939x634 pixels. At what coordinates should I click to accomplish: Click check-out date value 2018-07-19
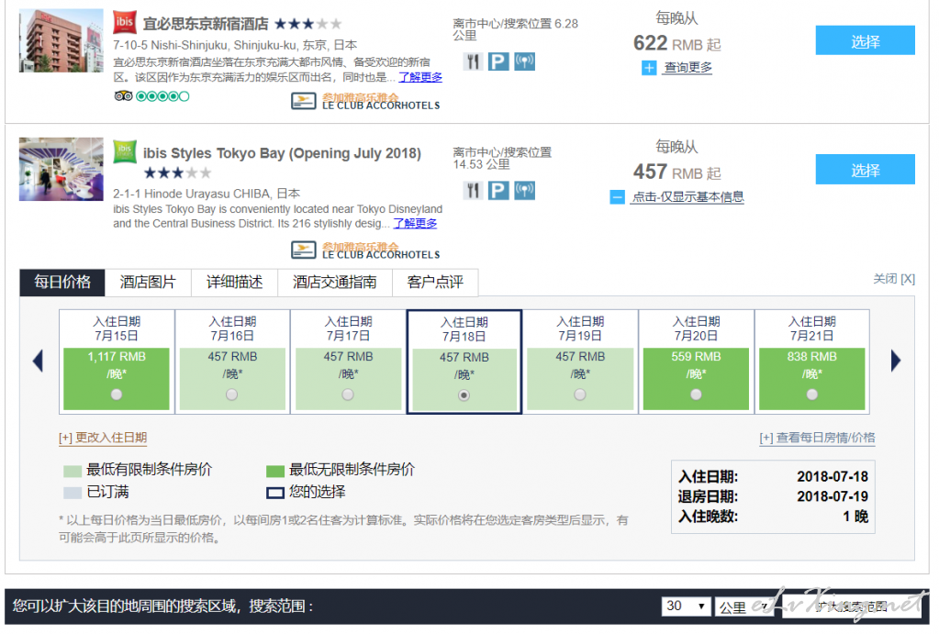833,496
